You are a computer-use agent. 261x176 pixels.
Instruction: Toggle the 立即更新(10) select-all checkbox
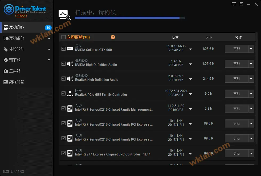pyautogui.click(x=63, y=37)
